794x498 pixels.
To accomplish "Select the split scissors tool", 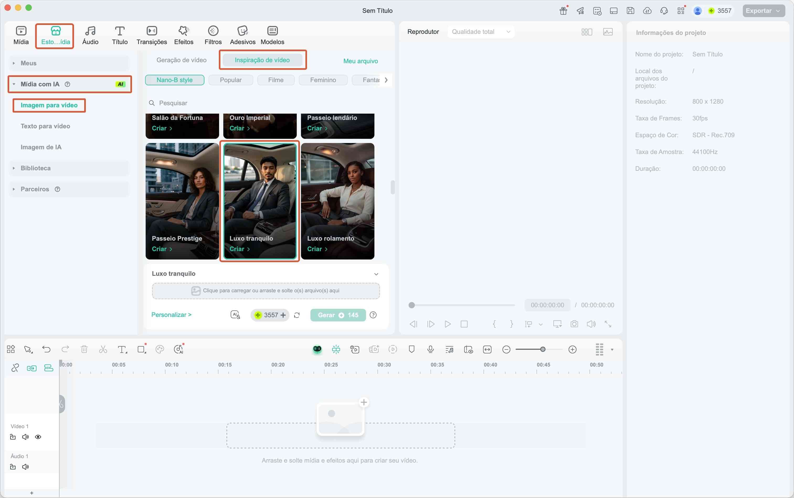I will point(103,349).
